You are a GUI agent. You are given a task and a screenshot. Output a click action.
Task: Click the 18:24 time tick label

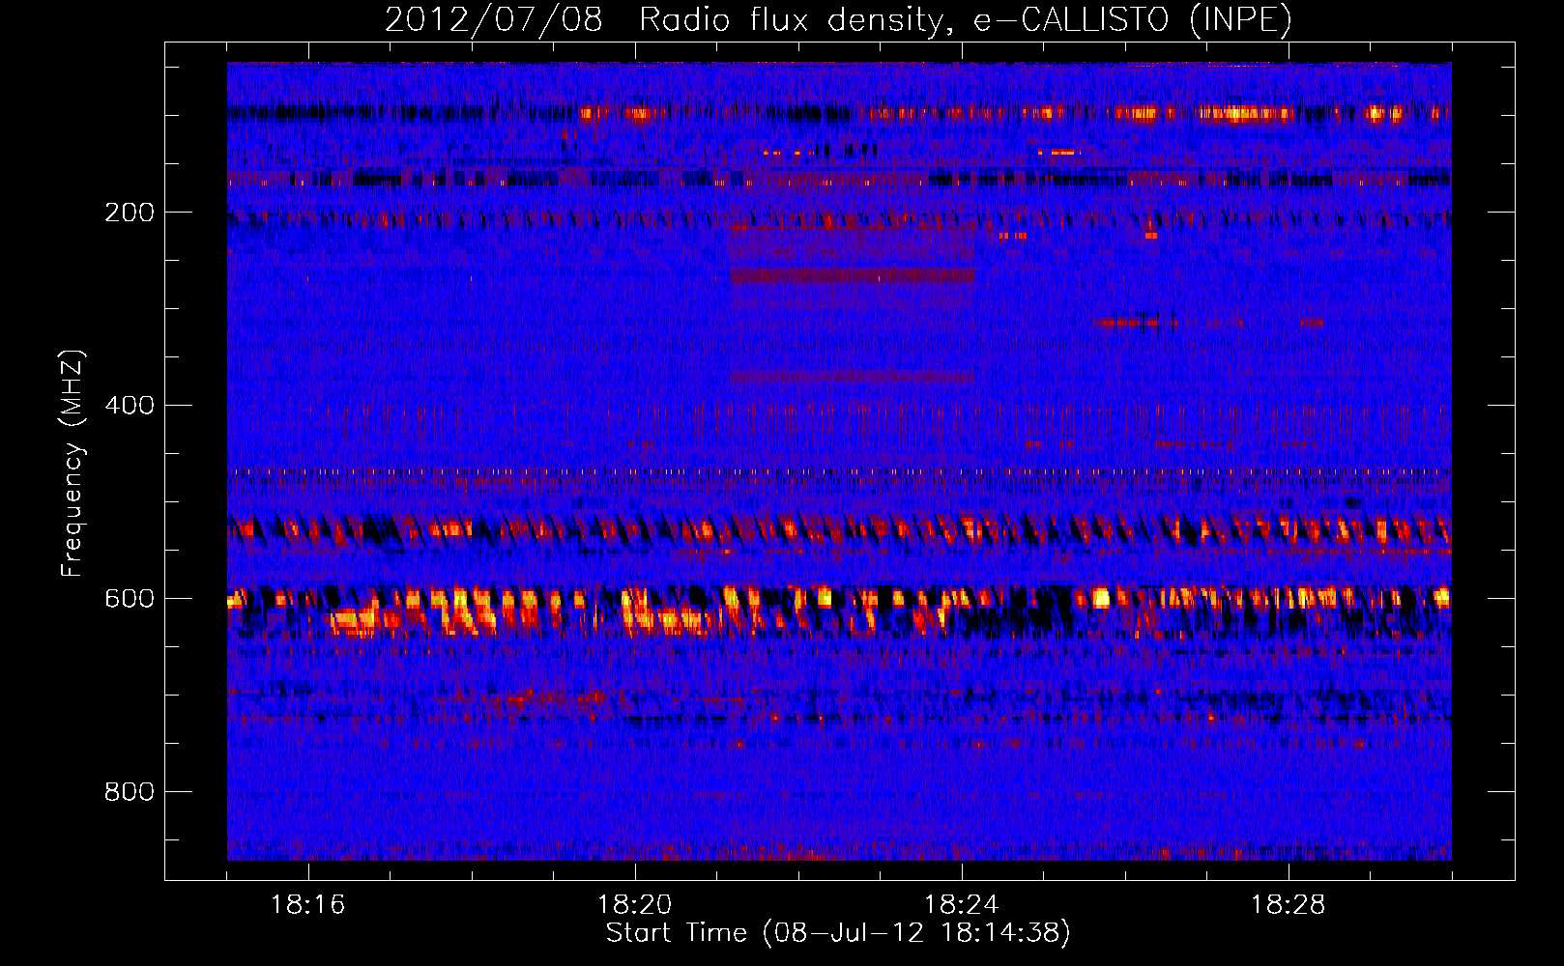point(962,905)
